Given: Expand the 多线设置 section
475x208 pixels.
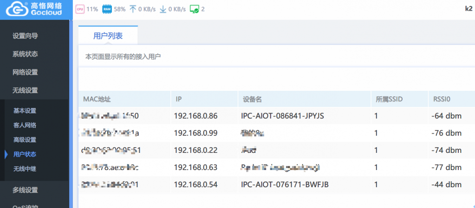Looking at the screenshot, I should click(25, 189).
